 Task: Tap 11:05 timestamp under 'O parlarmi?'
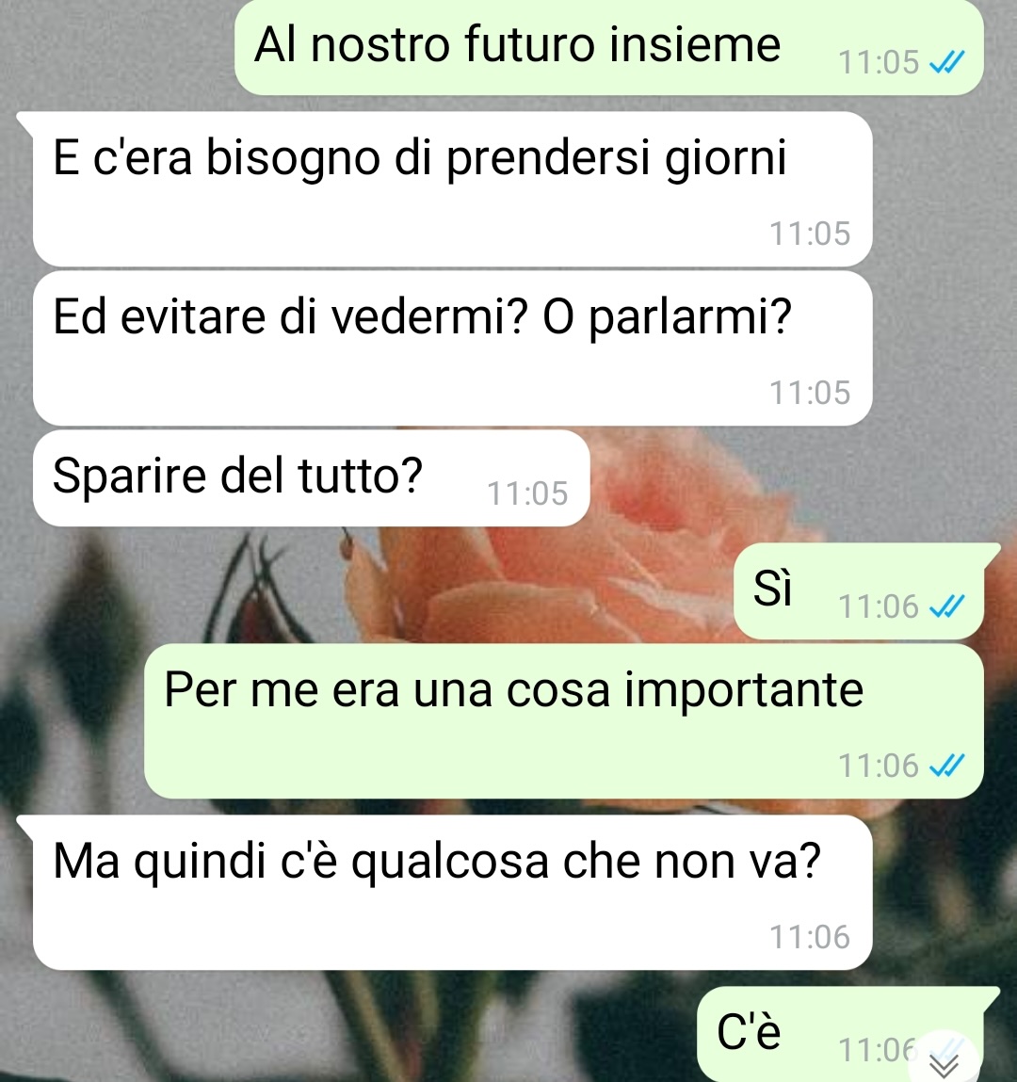809,394
